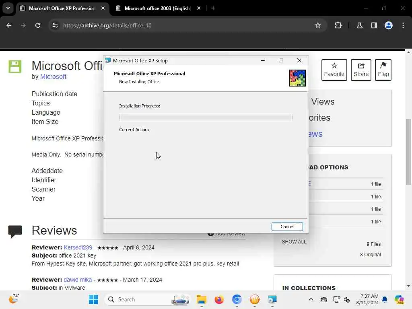Click scrollbar down arrow
The width and height of the screenshot is (412, 309).
(x=408, y=286)
